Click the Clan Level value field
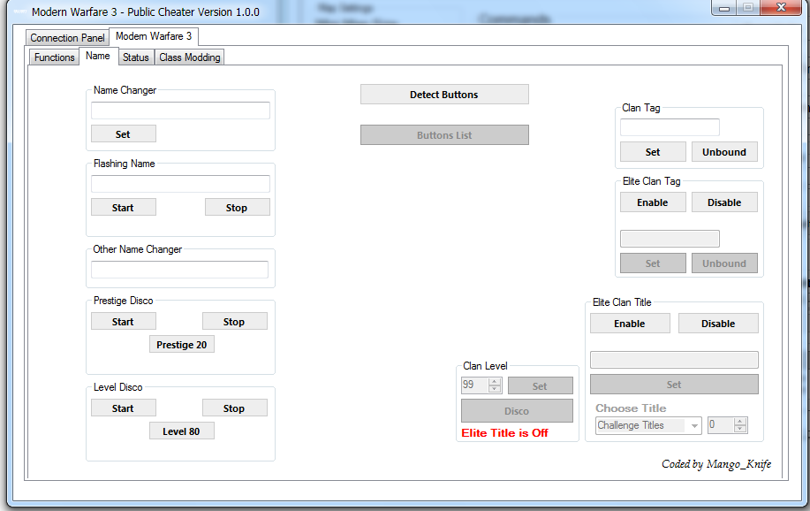This screenshot has width=810, height=511. (474, 385)
